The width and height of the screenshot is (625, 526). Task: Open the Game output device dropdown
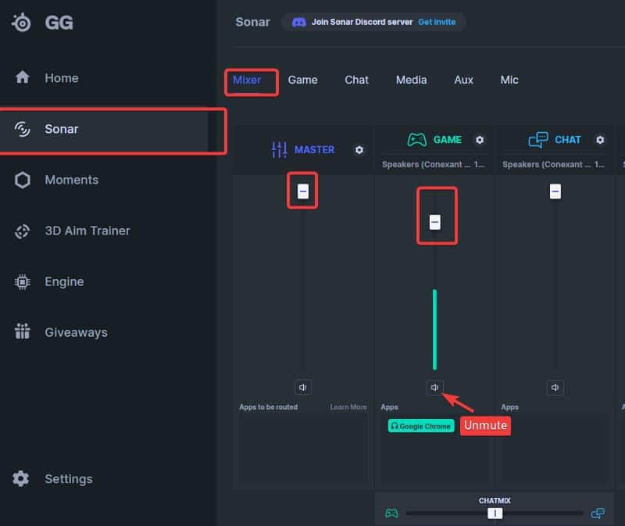click(434, 164)
